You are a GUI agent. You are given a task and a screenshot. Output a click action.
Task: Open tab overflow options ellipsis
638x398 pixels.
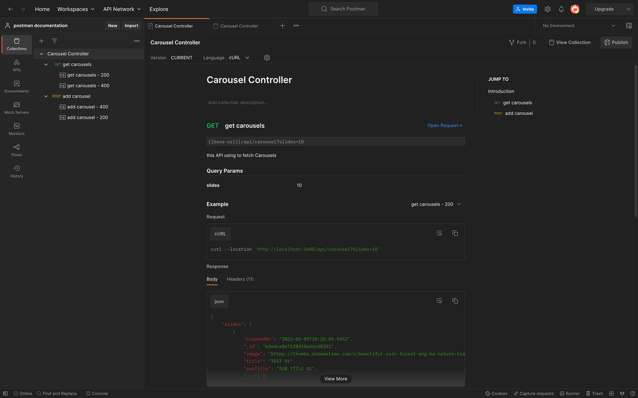point(296,25)
